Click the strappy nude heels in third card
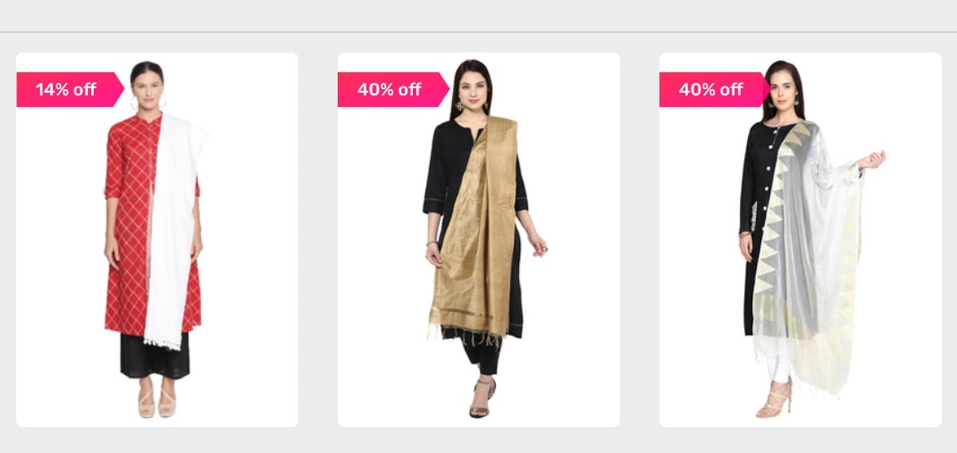Image resolution: width=957 pixels, height=453 pixels. tap(774, 400)
